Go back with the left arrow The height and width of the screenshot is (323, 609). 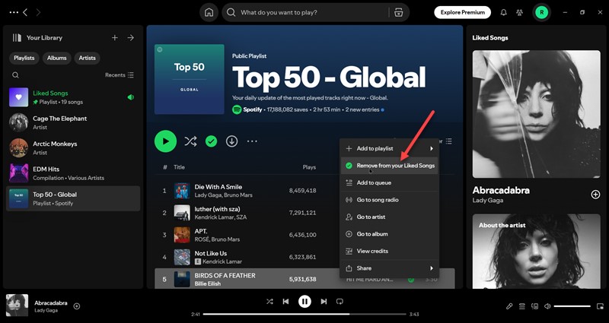click(25, 12)
